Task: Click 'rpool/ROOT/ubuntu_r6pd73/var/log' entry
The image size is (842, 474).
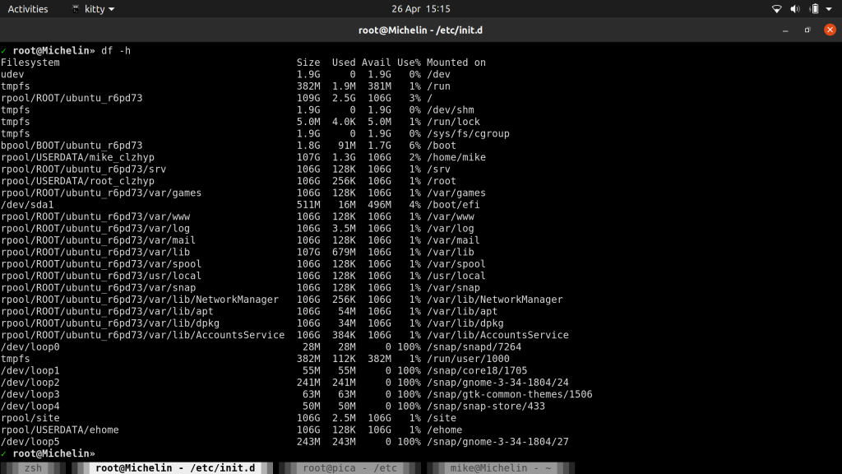Action: tap(95, 228)
